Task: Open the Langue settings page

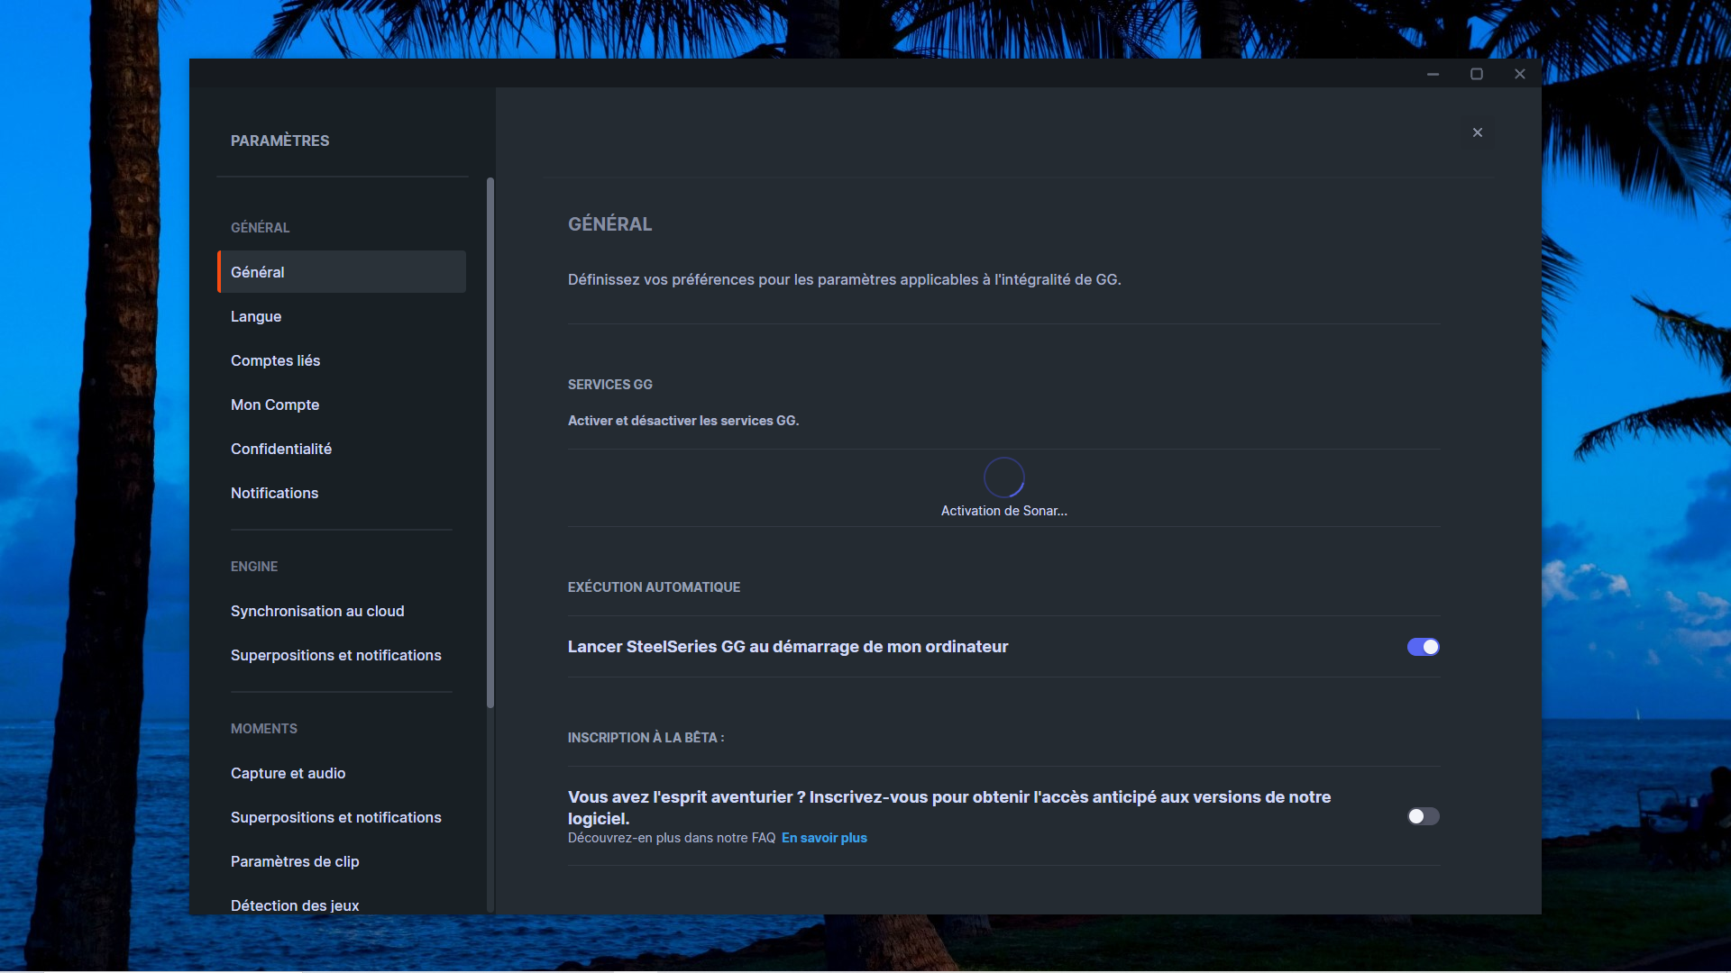Action: click(342, 316)
